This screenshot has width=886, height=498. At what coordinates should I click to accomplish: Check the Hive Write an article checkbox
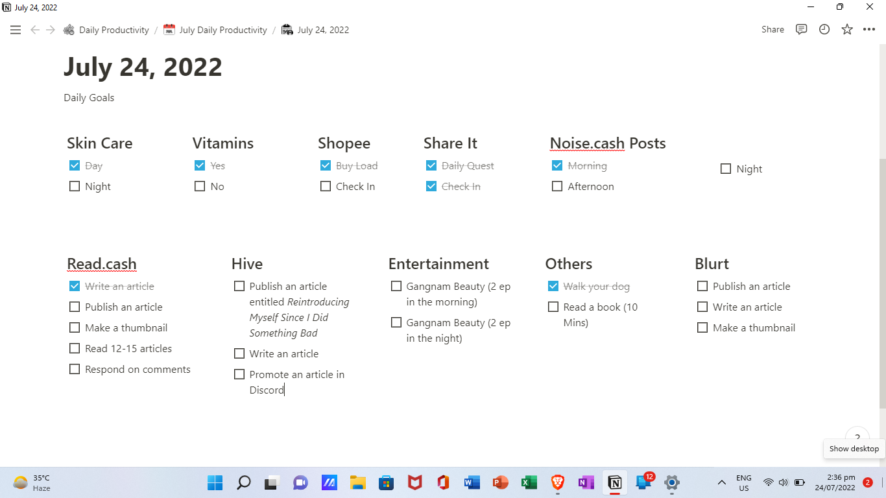pyautogui.click(x=239, y=353)
